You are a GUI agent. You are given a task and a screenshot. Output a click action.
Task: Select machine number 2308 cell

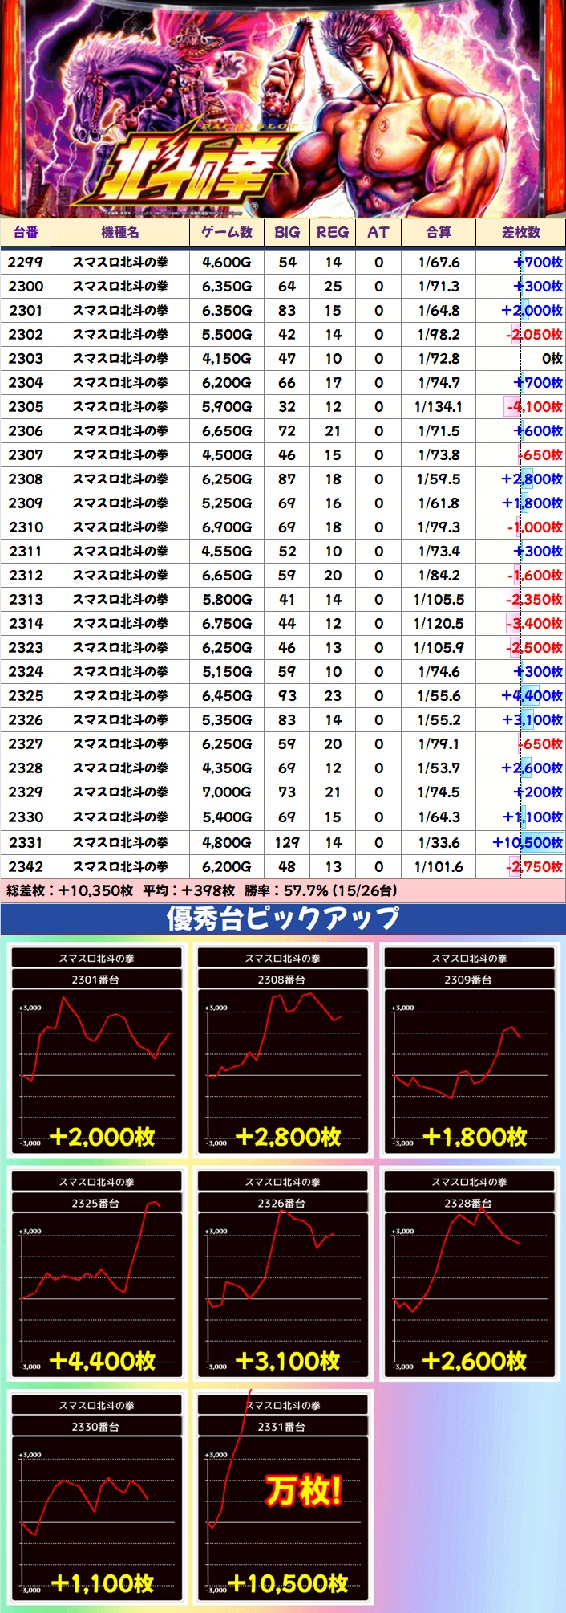(x=26, y=479)
